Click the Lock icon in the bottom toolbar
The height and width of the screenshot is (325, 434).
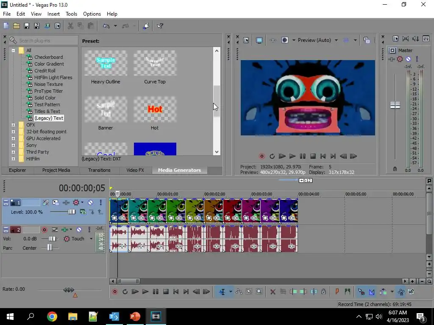tap(323, 292)
